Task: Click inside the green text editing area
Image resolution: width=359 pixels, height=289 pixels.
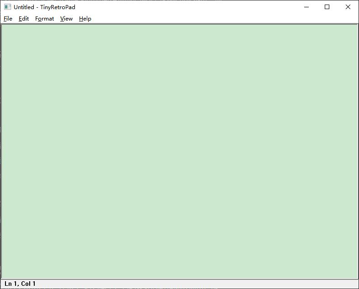Action: click(179, 152)
